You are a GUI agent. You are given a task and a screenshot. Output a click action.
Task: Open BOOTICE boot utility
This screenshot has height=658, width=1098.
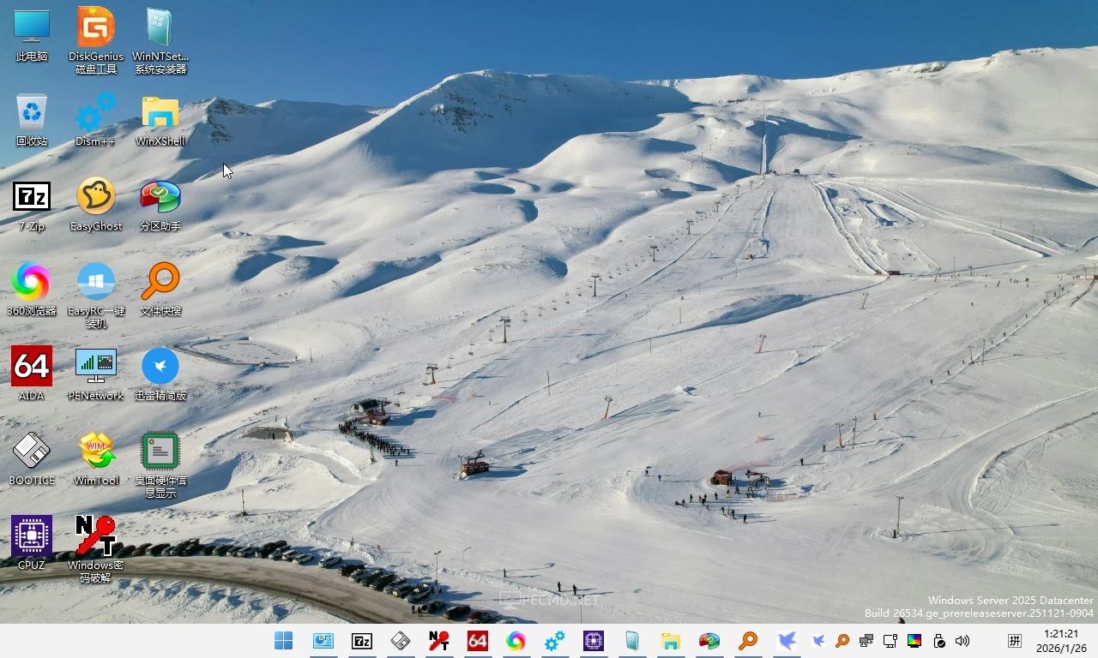(31, 450)
